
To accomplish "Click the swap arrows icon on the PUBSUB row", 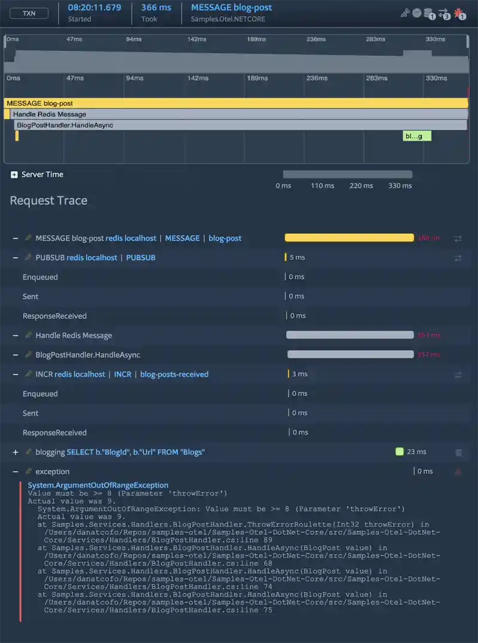I will pos(458,258).
